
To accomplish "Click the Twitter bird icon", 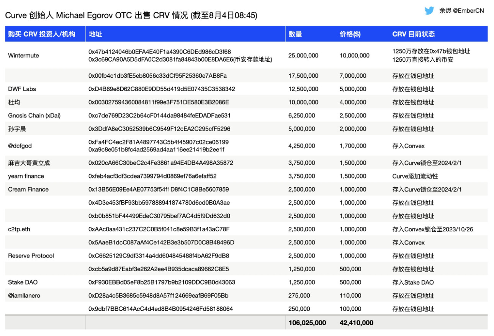I will (430, 11).
